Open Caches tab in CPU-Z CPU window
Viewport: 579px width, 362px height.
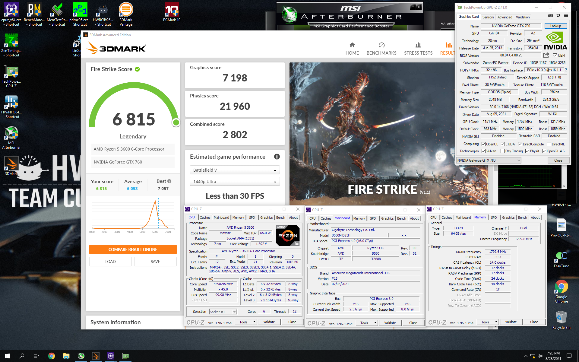[x=205, y=218]
